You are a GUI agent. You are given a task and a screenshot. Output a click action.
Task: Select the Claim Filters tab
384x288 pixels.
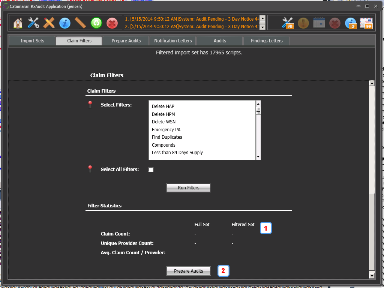pos(79,41)
